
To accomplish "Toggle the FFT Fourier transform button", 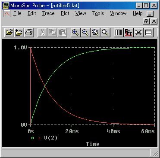I will [129, 32].
